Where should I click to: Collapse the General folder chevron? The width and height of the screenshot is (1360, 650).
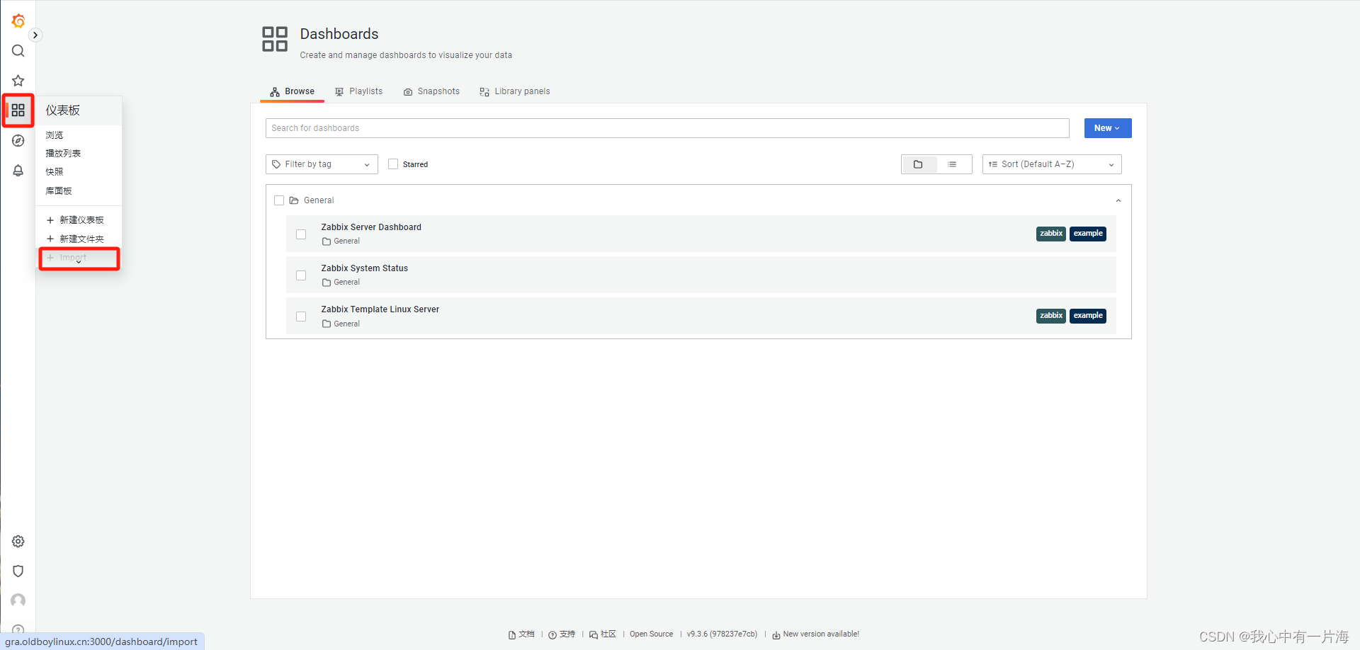tap(1118, 200)
